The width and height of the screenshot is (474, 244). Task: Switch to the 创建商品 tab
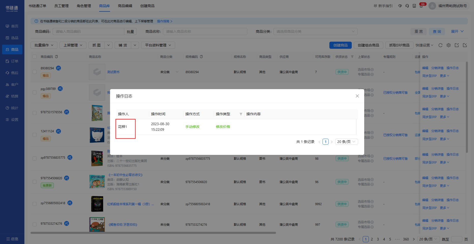(147, 6)
